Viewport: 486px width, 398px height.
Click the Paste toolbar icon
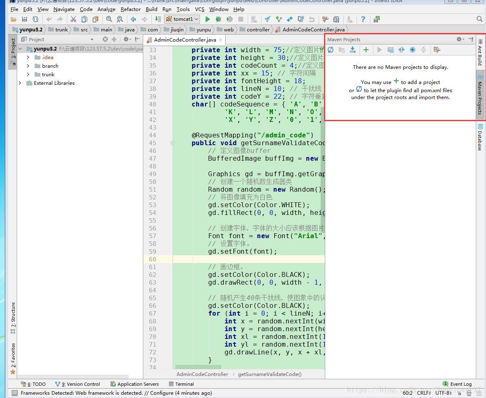(95, 19)
